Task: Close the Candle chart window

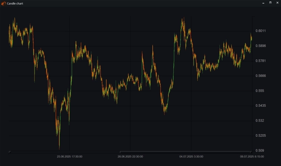Action: 277,3
